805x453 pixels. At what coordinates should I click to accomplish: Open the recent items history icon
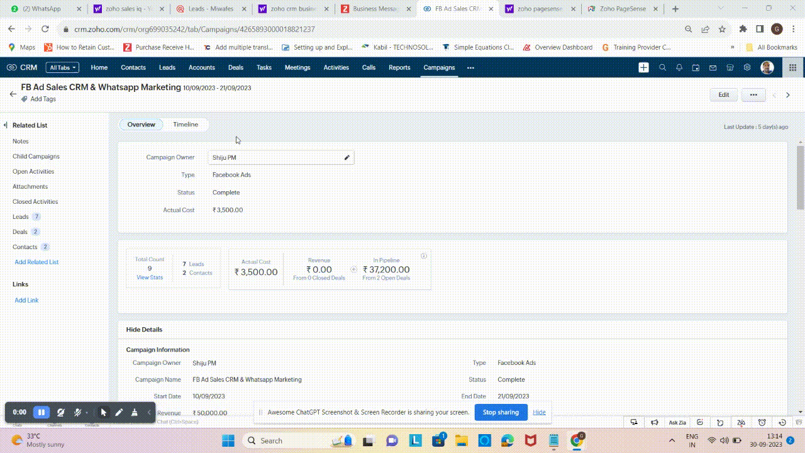tap(782, 422)
